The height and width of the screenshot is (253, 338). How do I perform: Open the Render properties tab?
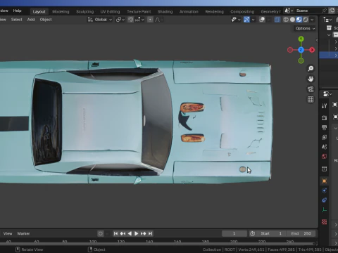[x=324, y=118]
